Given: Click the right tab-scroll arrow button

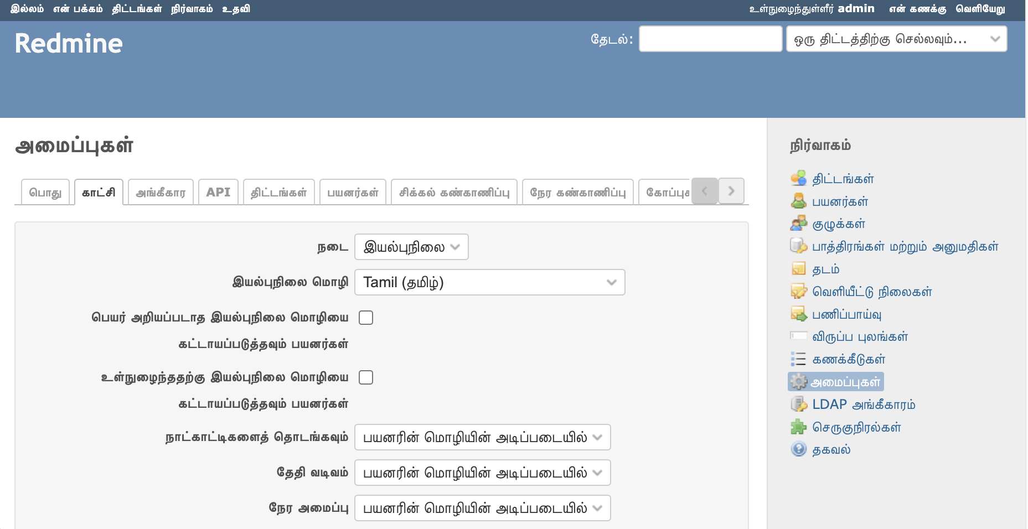Looking at the screenshot, I should pyautogui.click(x=731, y=191).
